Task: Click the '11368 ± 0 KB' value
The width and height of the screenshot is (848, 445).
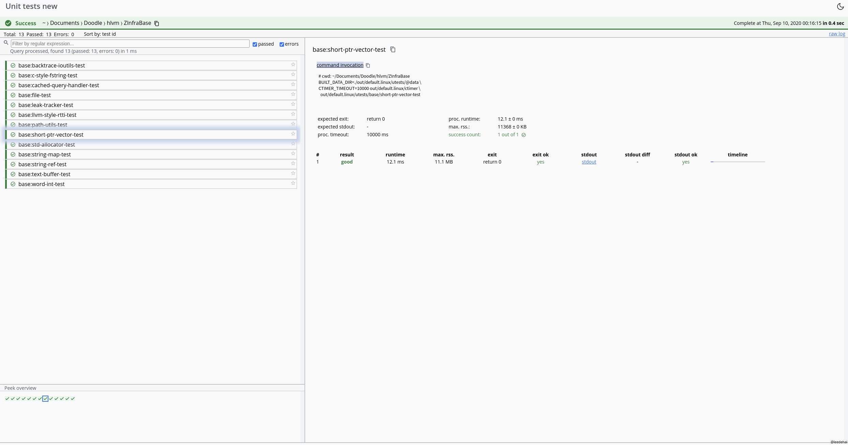Action: click(x=512, y=127)
